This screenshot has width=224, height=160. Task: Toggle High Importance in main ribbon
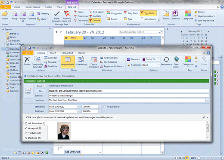205,16
